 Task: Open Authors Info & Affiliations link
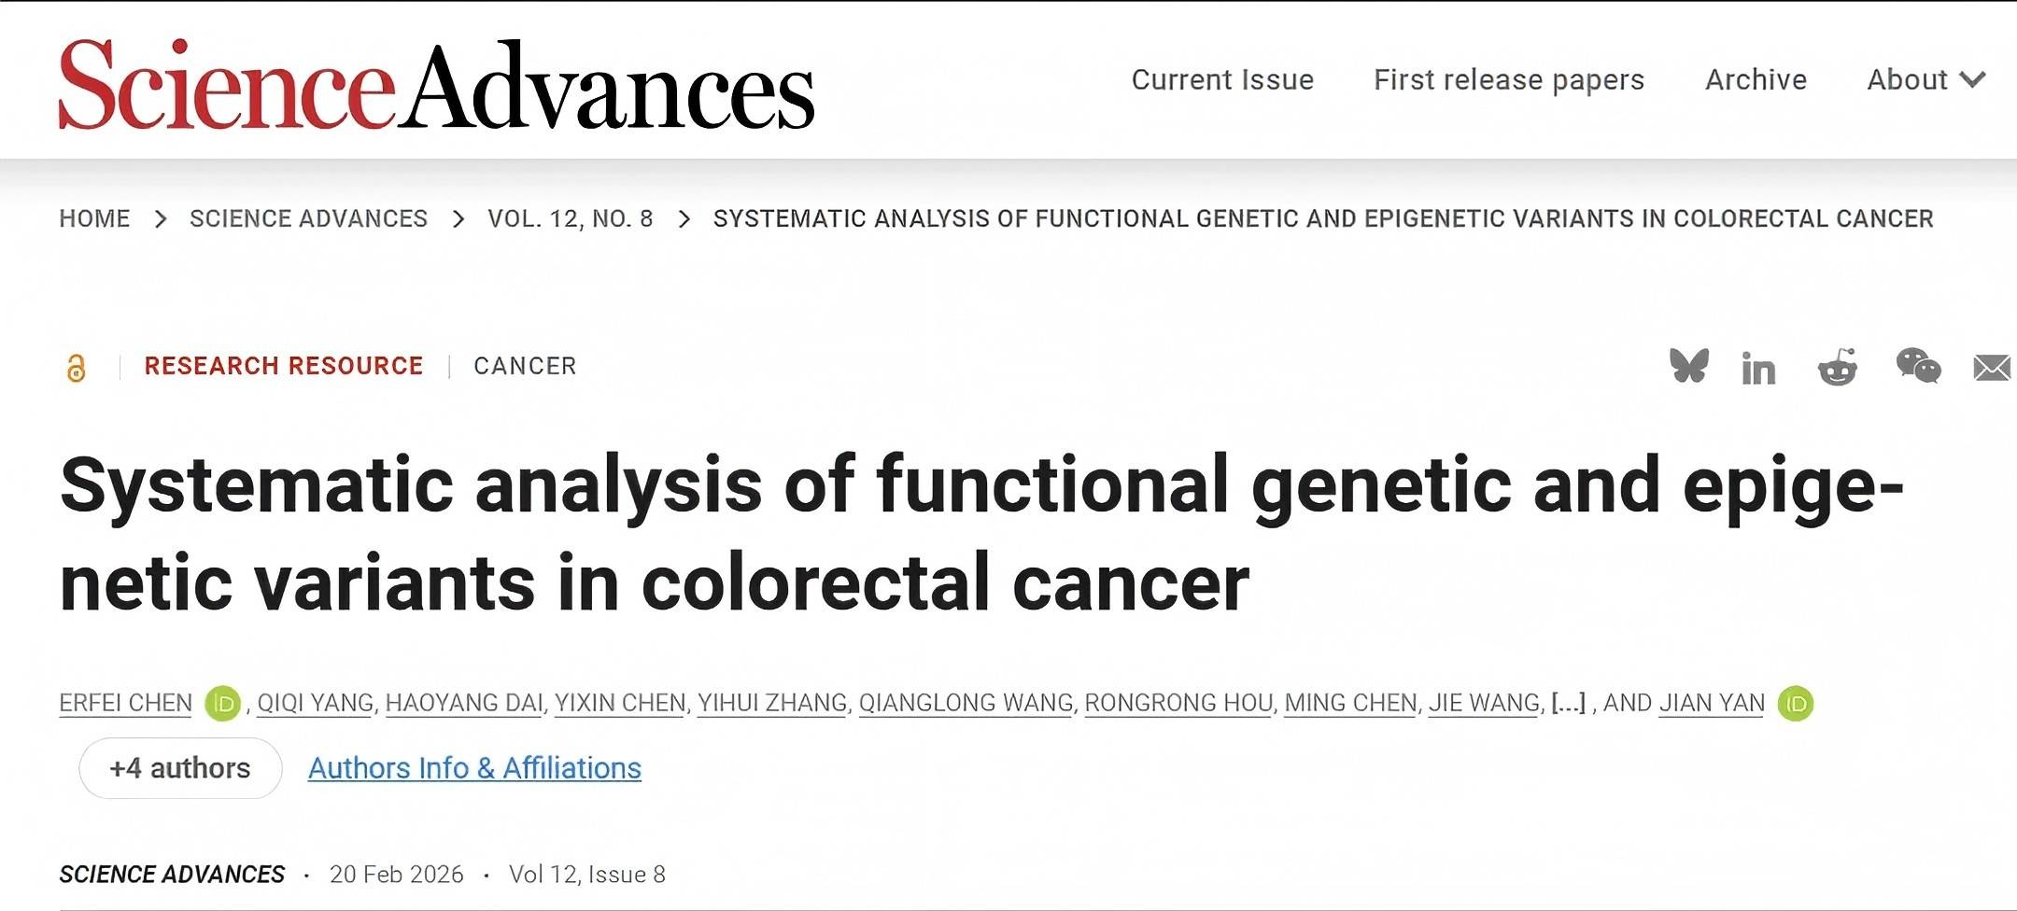click(x=474, y=768)
